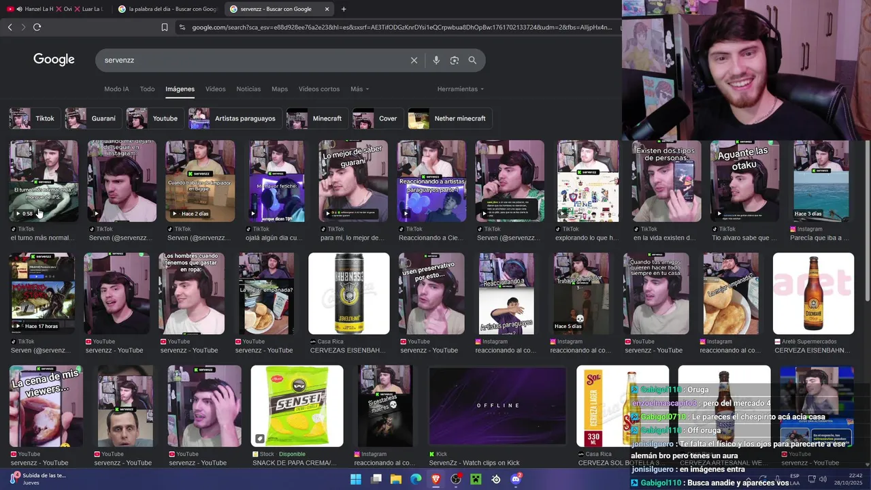
Task: Clear the search box with the X icon
Action: pyautogui.click(x=414, y=60)
